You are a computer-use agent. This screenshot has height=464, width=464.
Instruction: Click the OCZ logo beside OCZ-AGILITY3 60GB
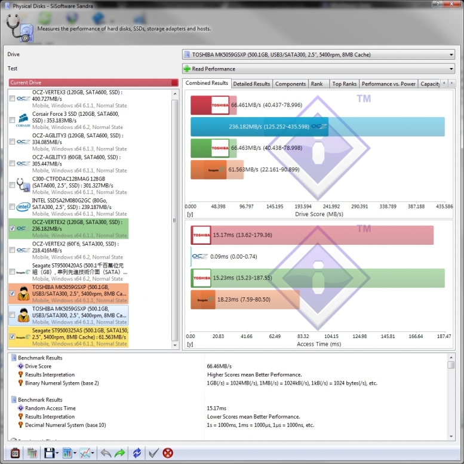click(23, 164)
